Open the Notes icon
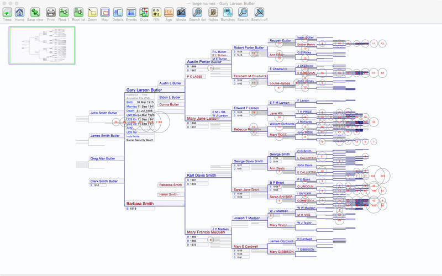 pyautogui.click(x=213, y=12)
